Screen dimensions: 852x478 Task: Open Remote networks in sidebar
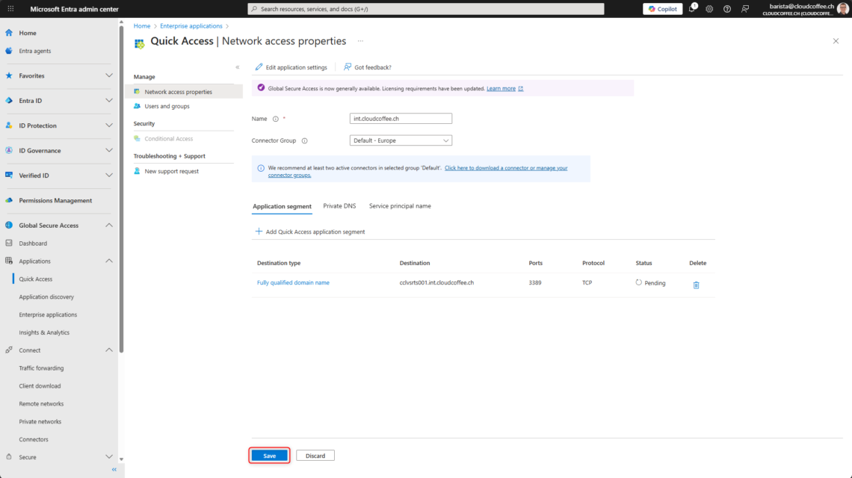[x=41, y=404]
